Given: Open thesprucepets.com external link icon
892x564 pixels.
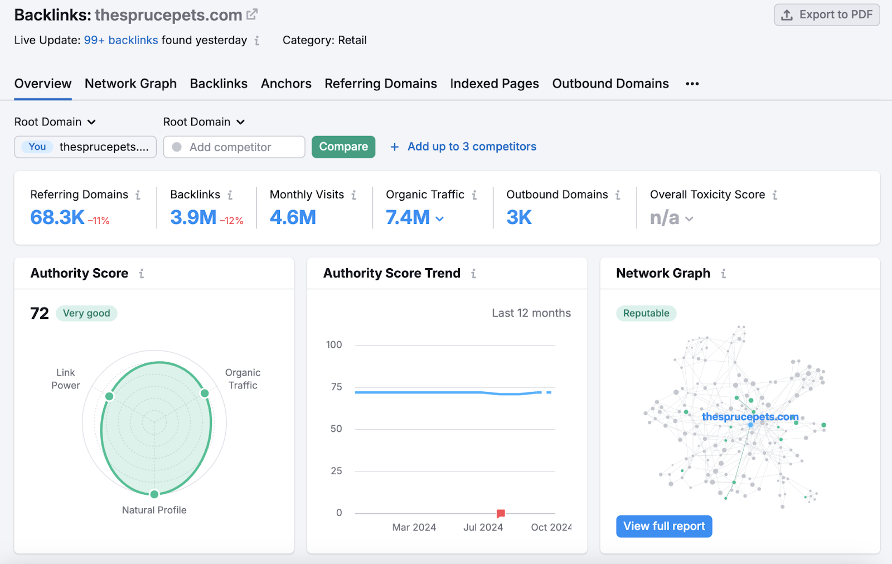Looking at the screenshot, I should (252, 14).
